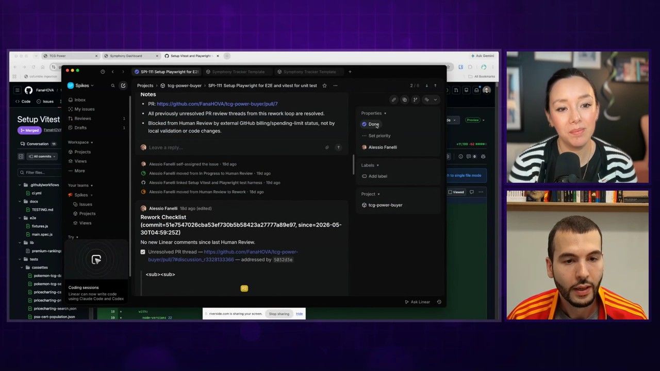Image resolution: width=660 pixels, height=371 pixels.
Task: Open GitHub Conversation tab
Action: [38, 144]
